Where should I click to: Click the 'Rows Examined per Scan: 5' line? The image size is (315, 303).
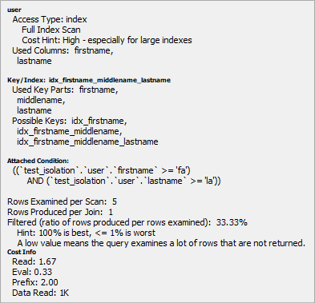(x=62, y=201)
